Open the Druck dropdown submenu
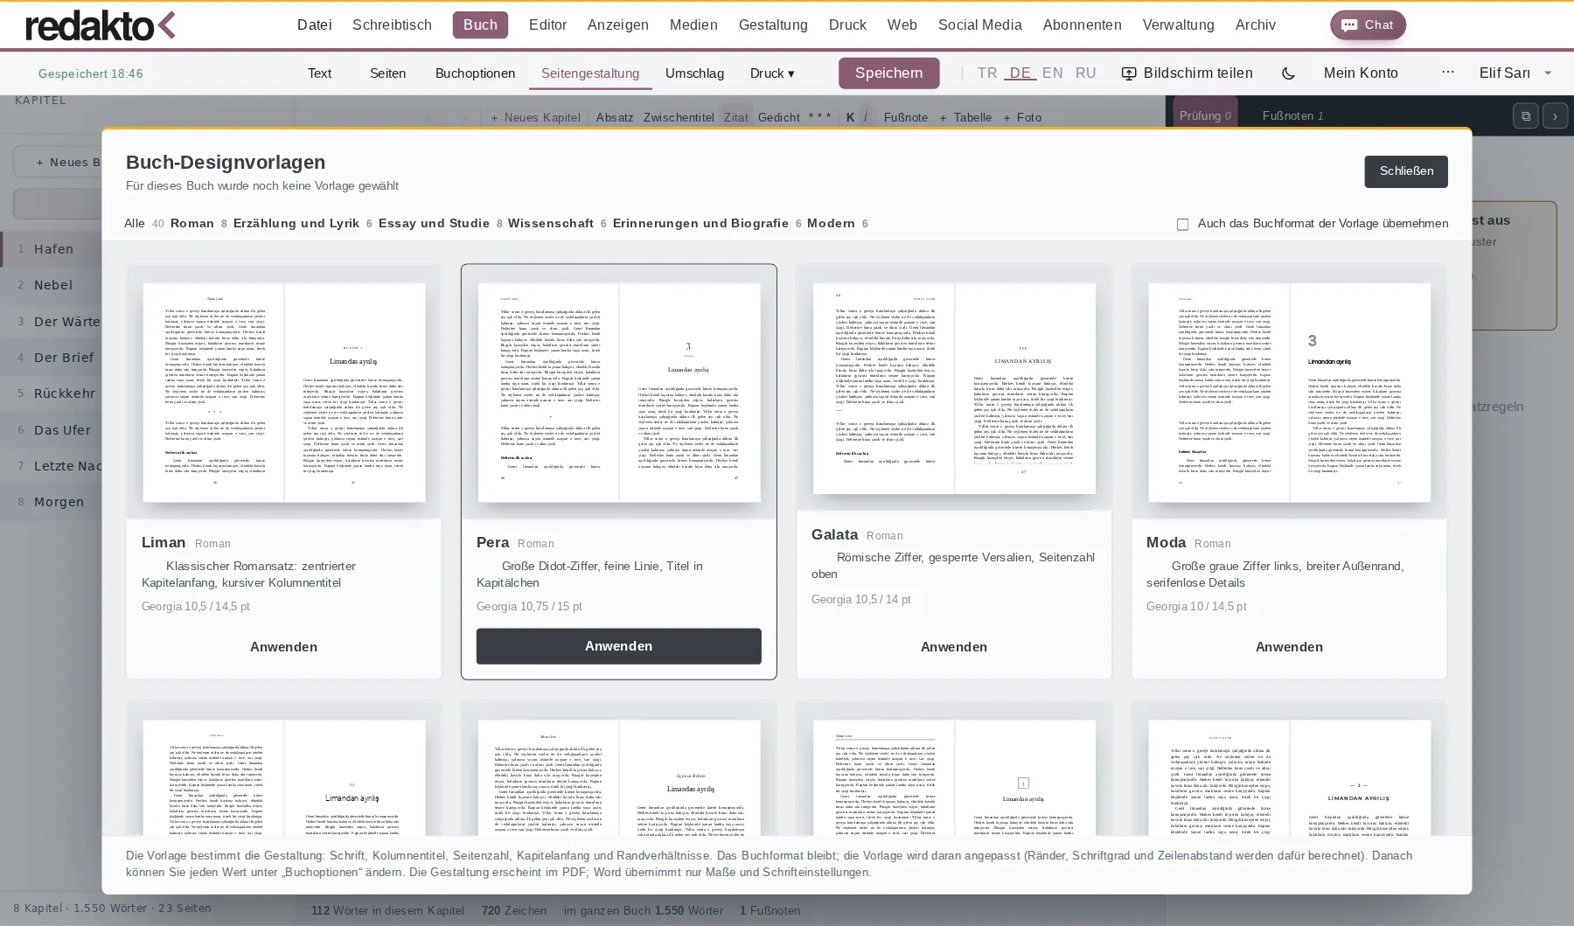Image resolution: width=1574 pixels, height=926 pixels. coord(772,73)
